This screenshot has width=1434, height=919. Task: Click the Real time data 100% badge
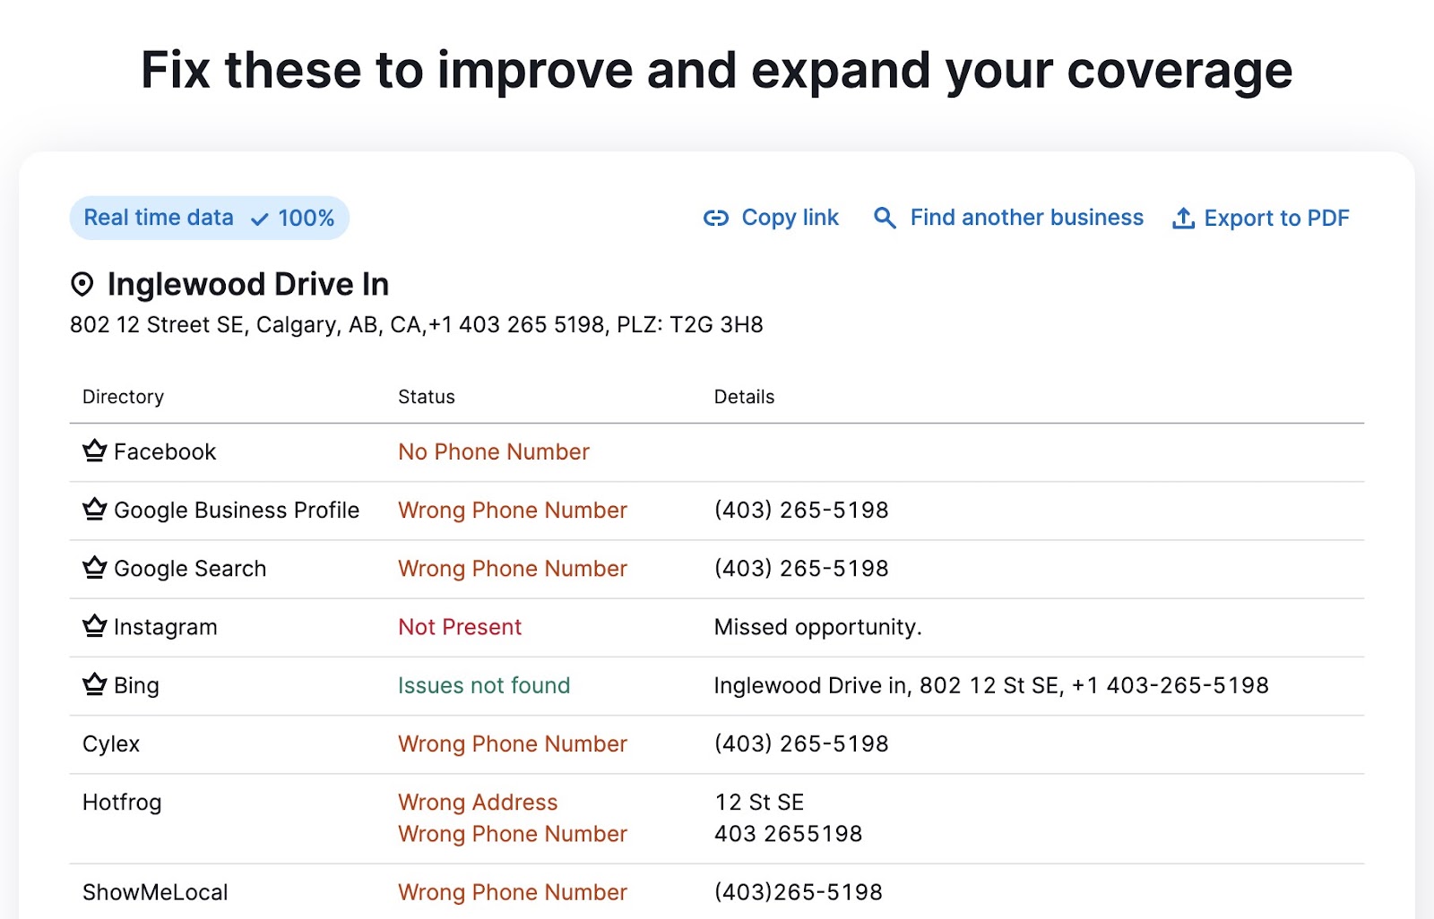(209, 217)
